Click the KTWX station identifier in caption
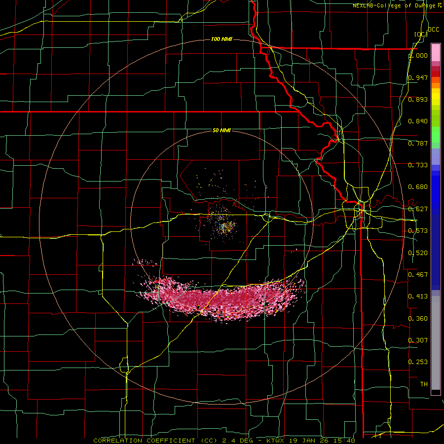The width and height of the screenshot is (444, 444). (x=275, y=441)
